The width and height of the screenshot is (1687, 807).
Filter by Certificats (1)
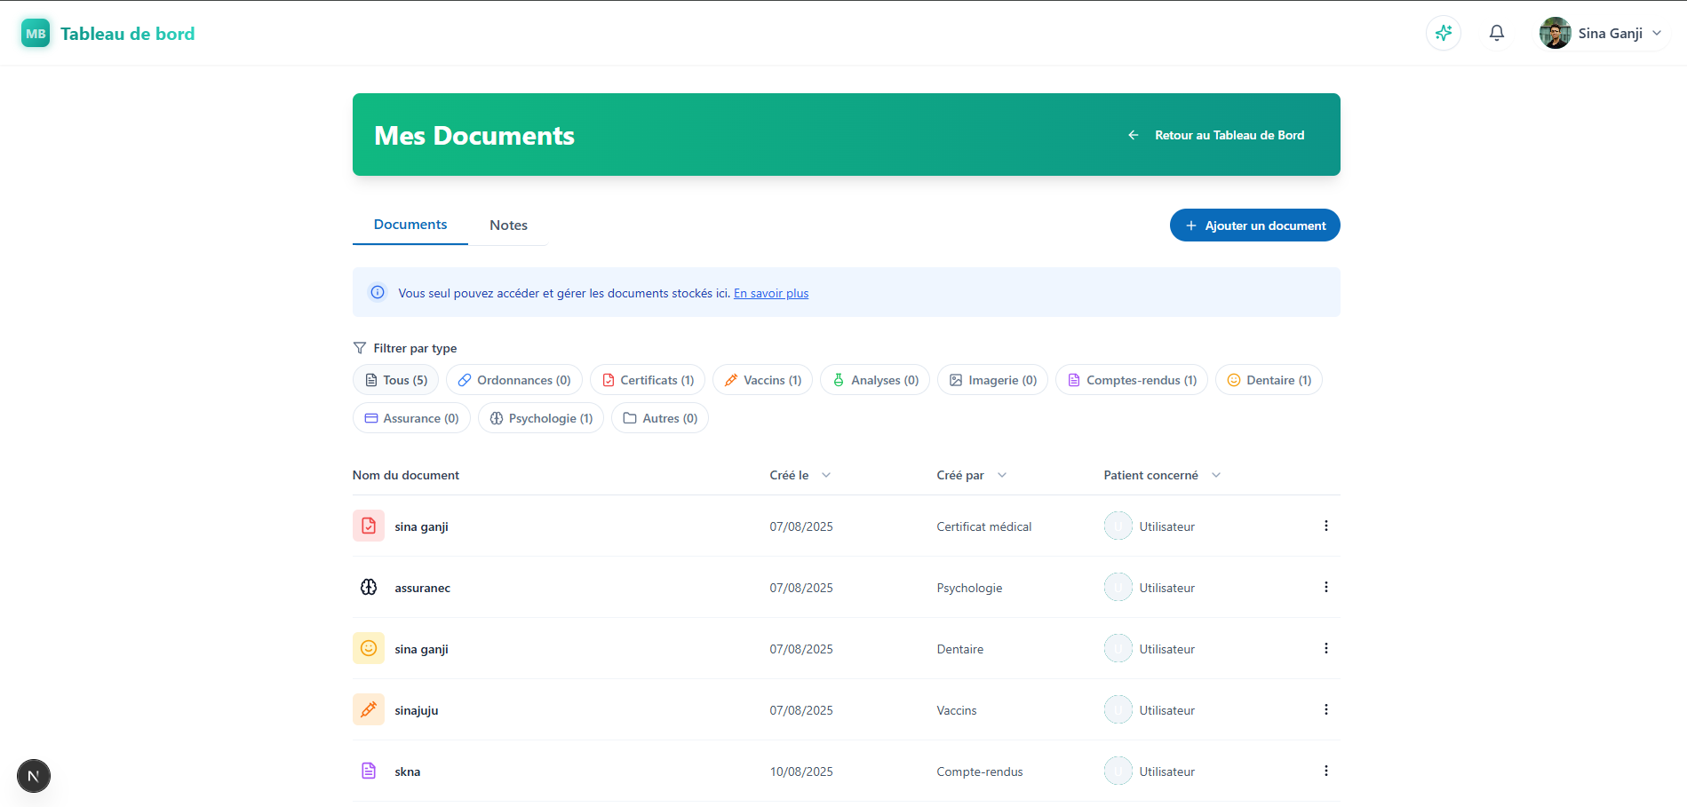(648, 380)
